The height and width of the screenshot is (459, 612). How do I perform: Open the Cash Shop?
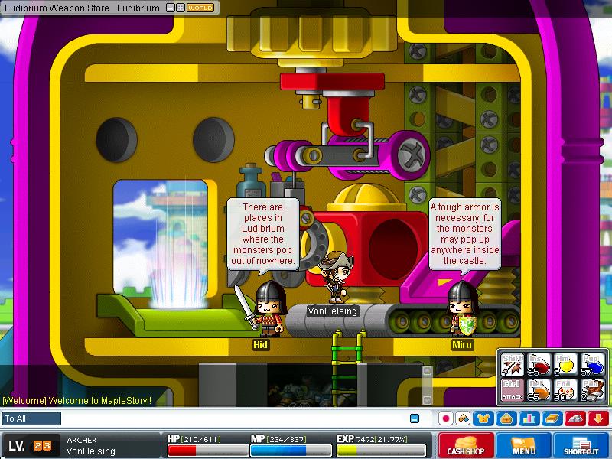(x=466, y=445)
